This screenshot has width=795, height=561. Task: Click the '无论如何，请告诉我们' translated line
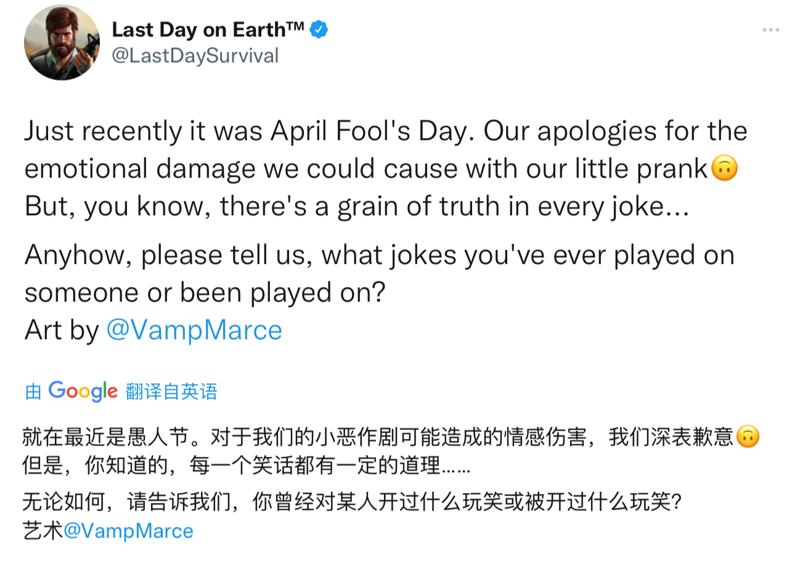click(x=352, y=502)
